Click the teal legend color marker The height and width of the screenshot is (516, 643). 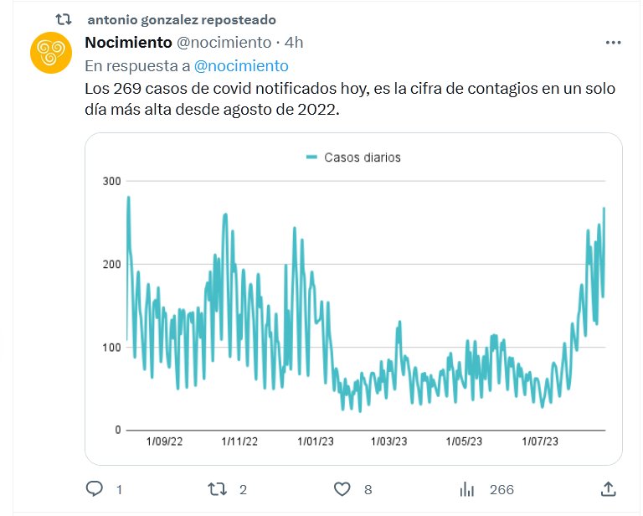[x=311, y=157]
